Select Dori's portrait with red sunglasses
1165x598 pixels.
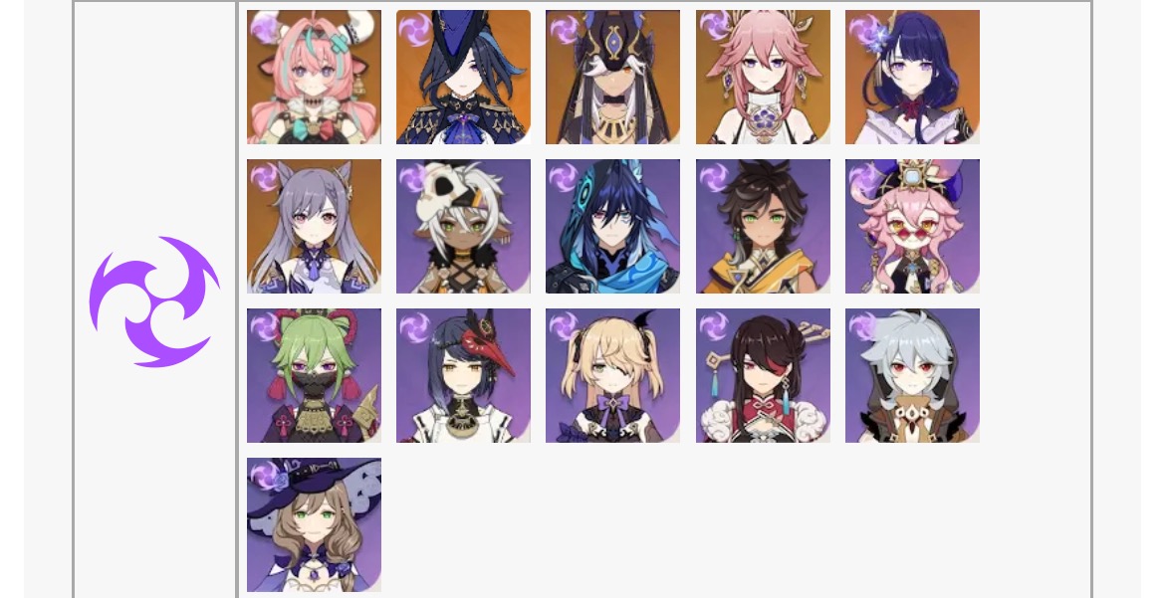point(912,227)
